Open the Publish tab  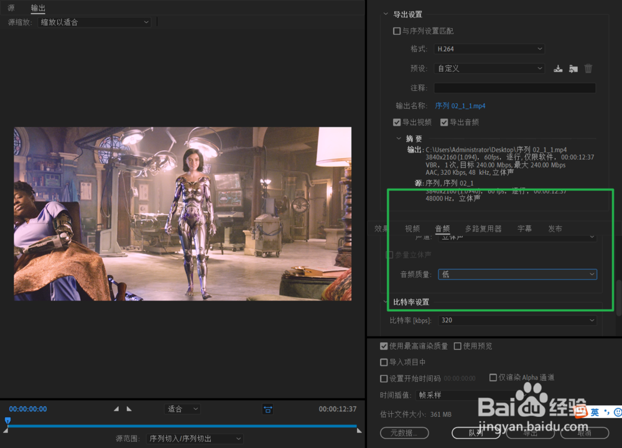point(555,228)
